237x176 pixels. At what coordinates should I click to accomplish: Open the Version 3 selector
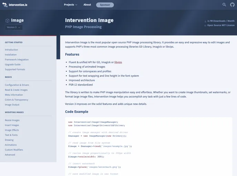(14, 27)
